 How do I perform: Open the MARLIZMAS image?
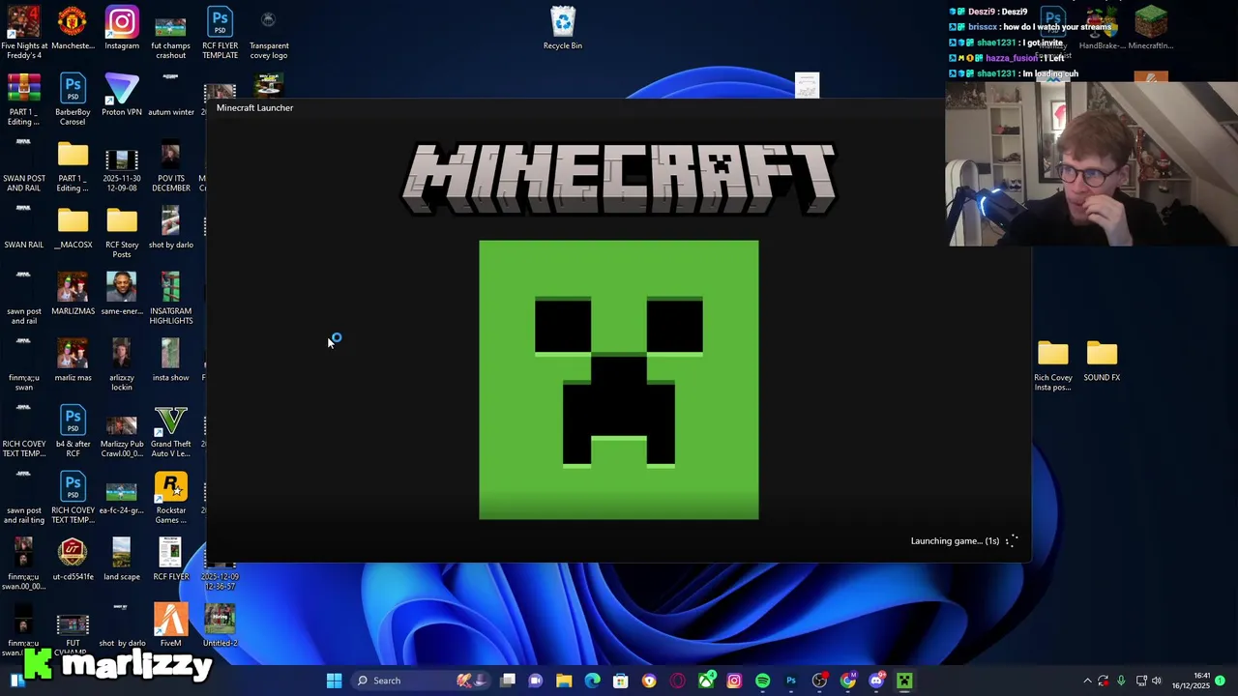point(73,295)
